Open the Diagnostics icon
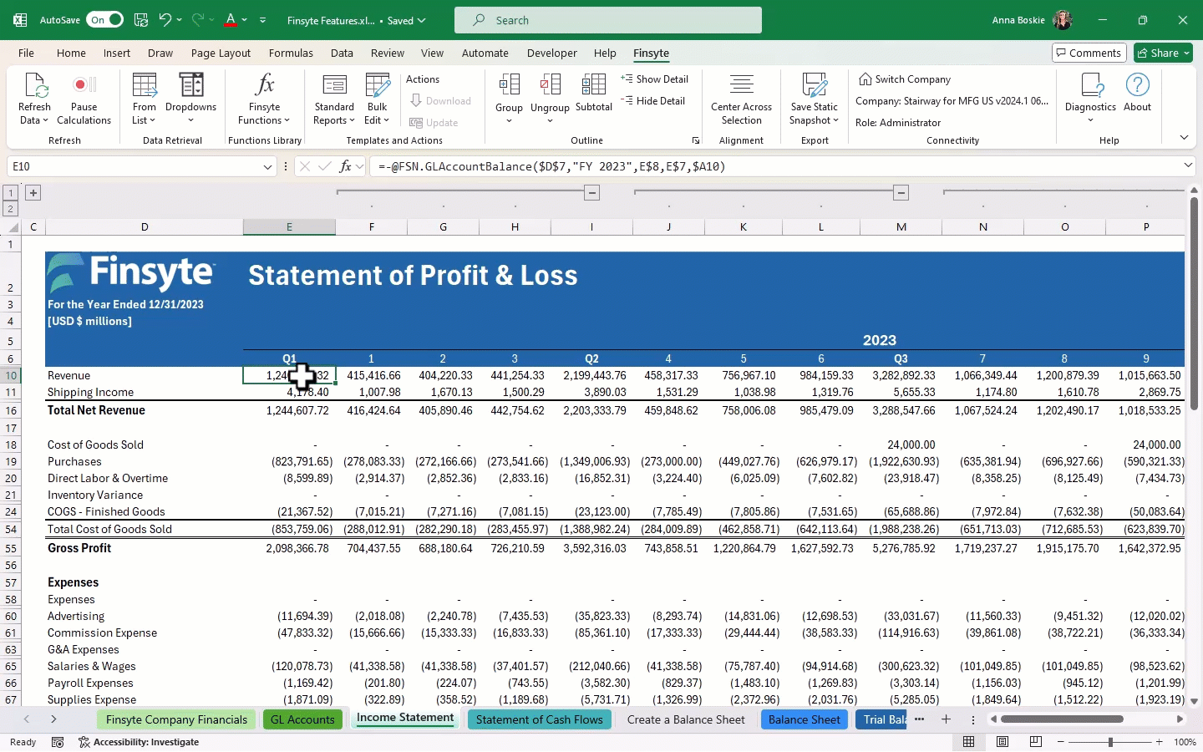This screenshot has height=752, width=1203. [1091, 85]
